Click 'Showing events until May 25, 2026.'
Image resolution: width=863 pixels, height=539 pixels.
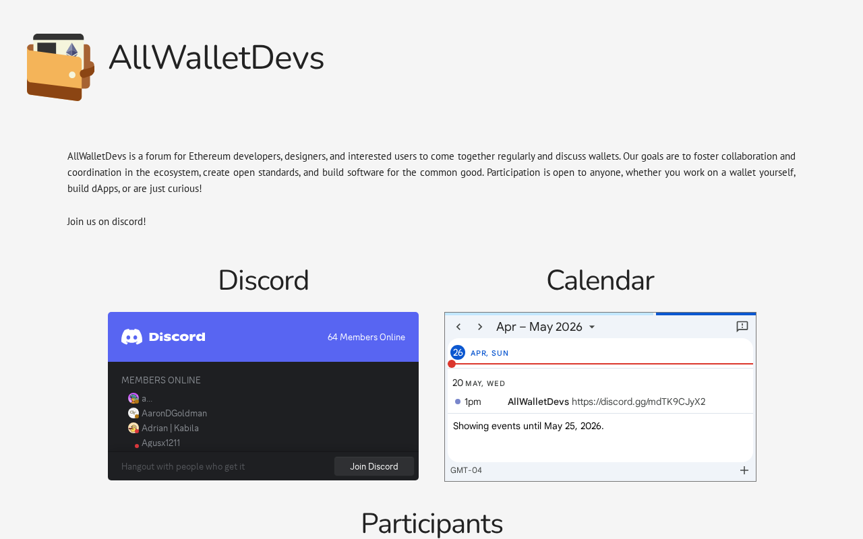pyautogui.click(x=529, y=426)
